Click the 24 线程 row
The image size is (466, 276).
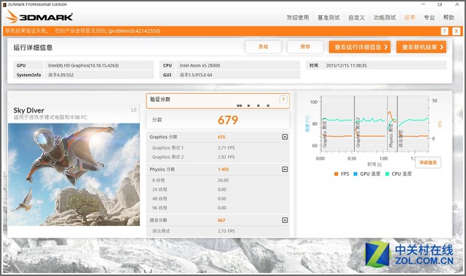pos(218,190)
